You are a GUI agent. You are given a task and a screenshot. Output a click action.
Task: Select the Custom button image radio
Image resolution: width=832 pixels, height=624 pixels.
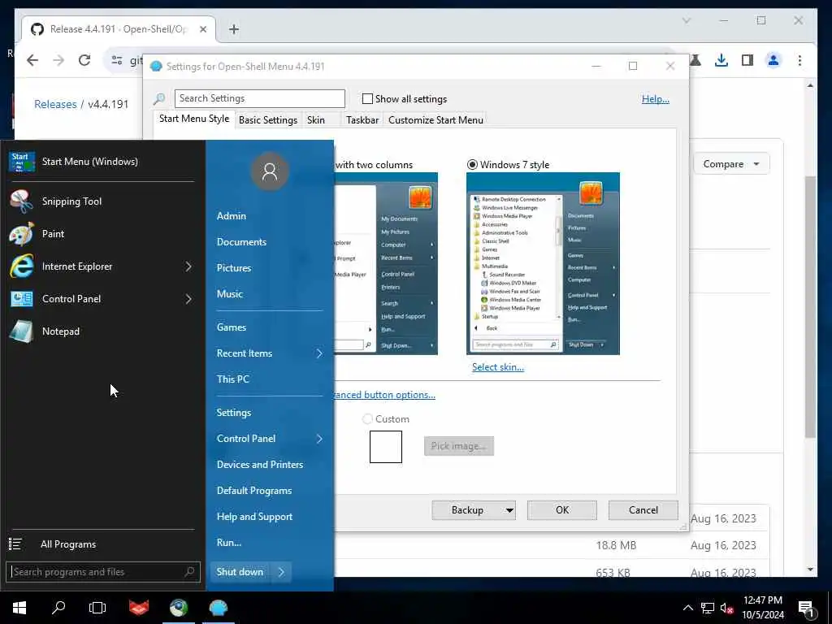click(x=367, y=419)
